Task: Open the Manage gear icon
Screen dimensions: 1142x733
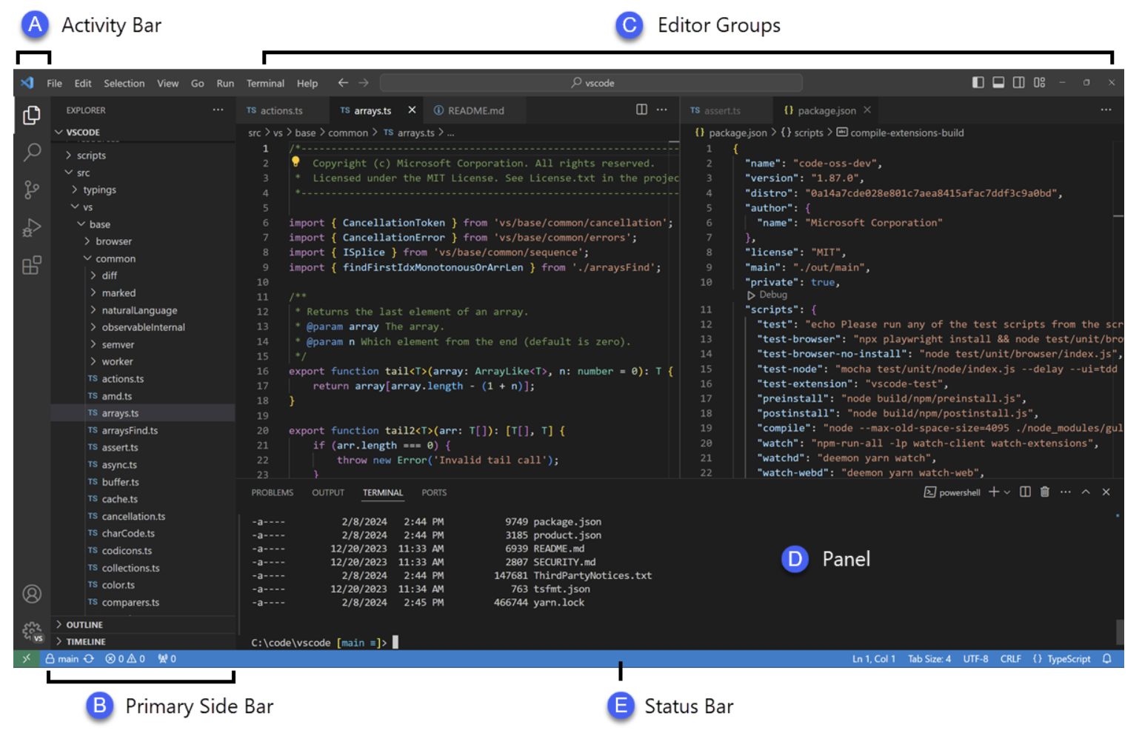Action: pyautogui.click(x=32, y=632)
